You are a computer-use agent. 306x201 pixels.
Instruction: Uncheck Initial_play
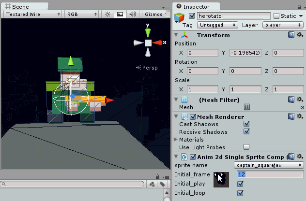click(240, 184)
